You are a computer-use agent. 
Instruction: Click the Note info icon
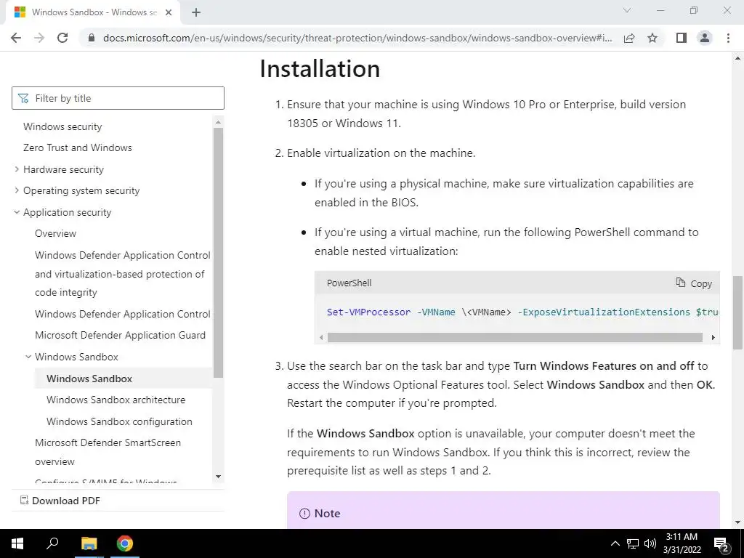point(304,514)
